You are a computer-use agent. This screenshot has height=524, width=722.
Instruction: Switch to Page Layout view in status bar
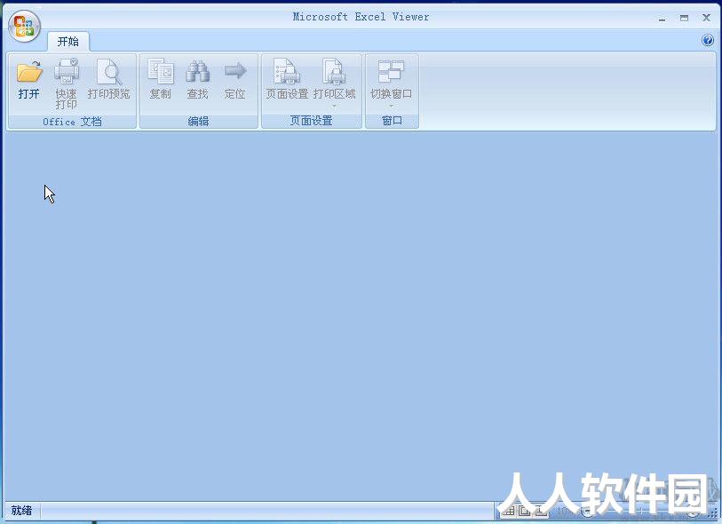click(x=524, y=511)
